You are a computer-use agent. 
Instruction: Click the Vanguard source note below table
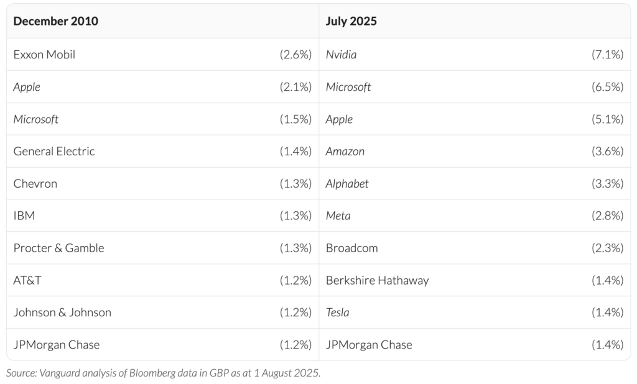pyautogui.click(x=163, y=373)
